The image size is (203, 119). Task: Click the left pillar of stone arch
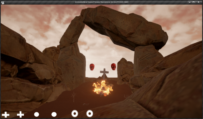coord(72,54)
